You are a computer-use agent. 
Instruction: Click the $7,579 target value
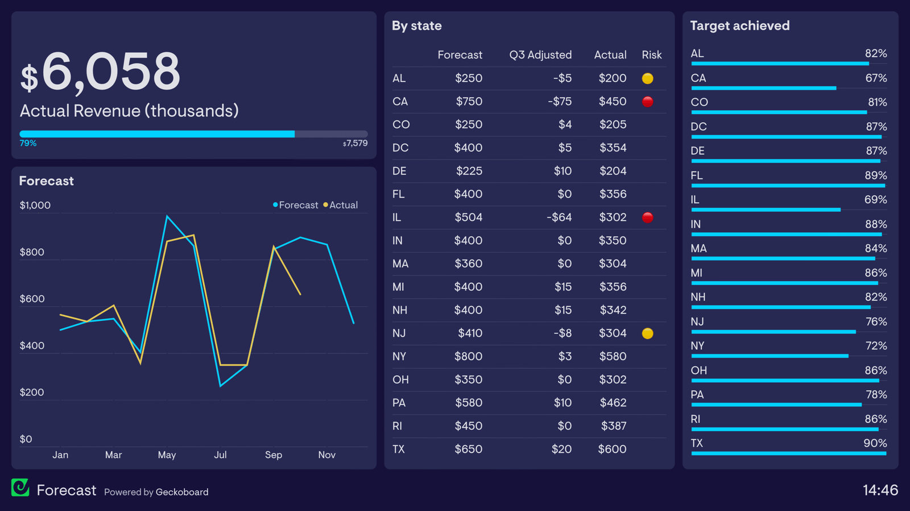355,143
